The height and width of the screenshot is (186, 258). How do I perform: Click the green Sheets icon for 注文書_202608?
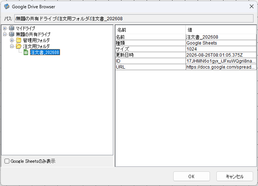point(26,52)
